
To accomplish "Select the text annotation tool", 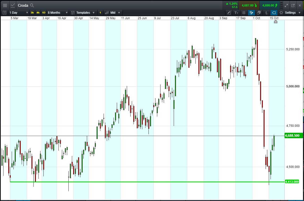I will pyautogui.click(x=236, y=13).
